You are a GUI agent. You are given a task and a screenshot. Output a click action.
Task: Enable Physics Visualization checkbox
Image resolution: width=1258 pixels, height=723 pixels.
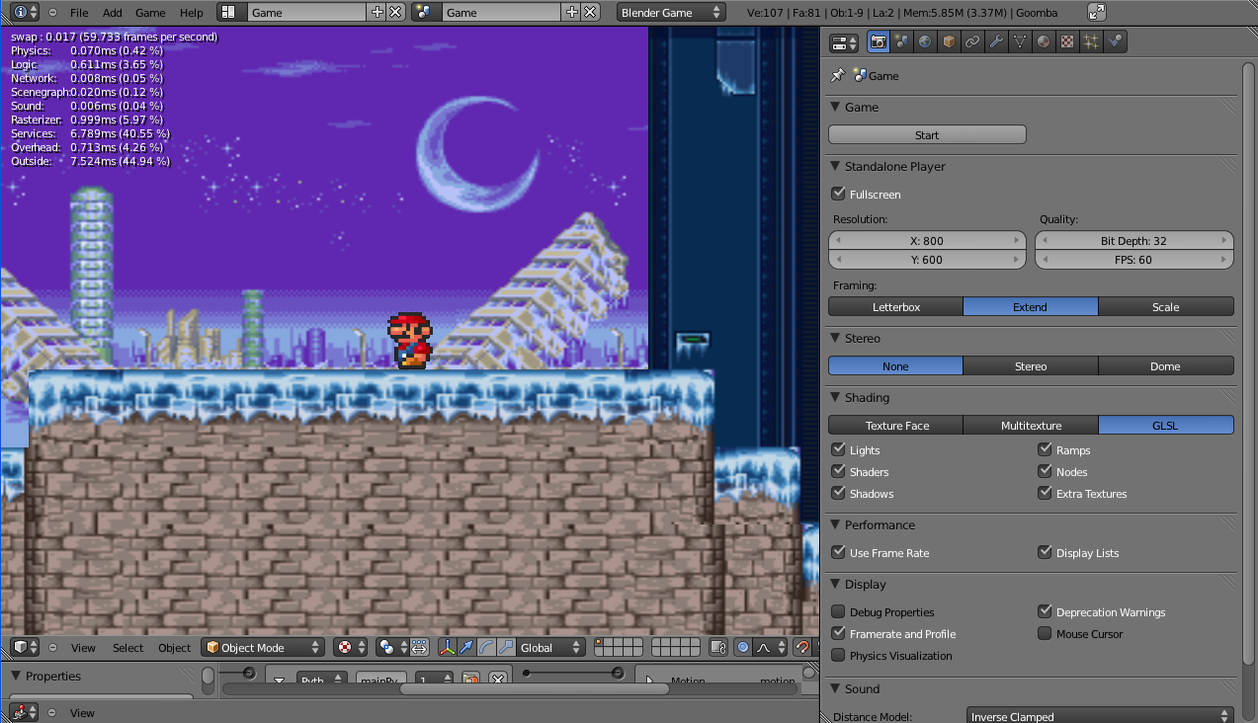(x=839, y=655)
